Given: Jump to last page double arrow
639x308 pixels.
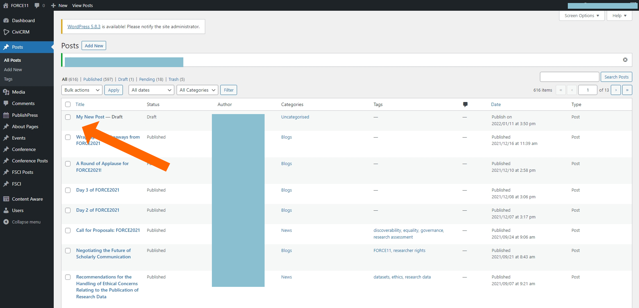Looking at the screenshot, I should pyautogui.click(x=627, y=90).
